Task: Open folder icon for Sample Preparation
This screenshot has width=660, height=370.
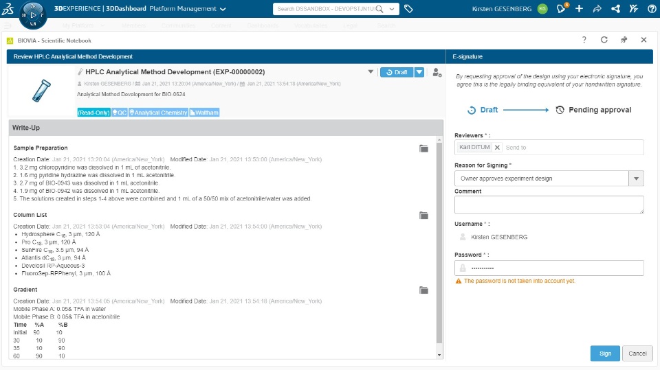Action: 424,148
